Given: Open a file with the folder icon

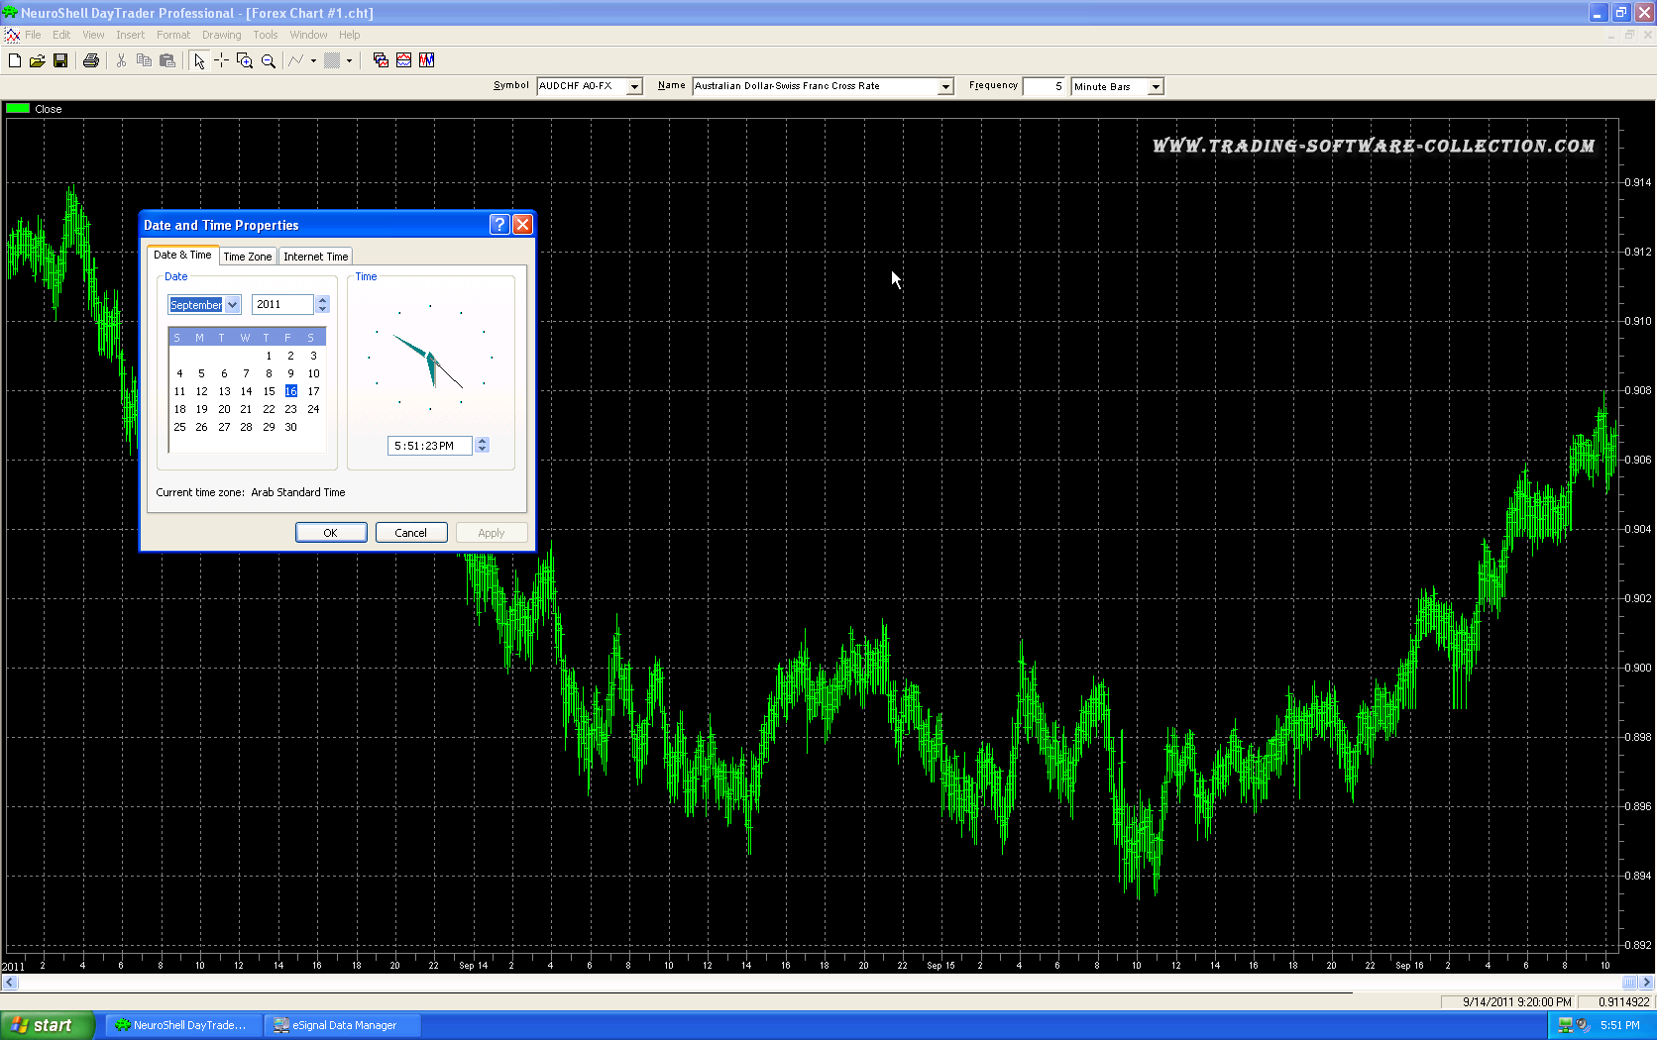Looking at the screenshot, I should pos(38,60).
